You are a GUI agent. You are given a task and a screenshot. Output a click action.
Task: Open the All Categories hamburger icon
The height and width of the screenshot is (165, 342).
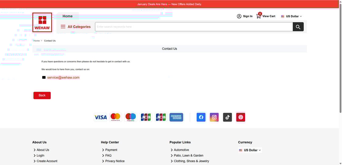click(63, 27)
